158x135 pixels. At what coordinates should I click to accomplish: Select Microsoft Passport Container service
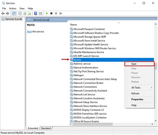point(89,29)
